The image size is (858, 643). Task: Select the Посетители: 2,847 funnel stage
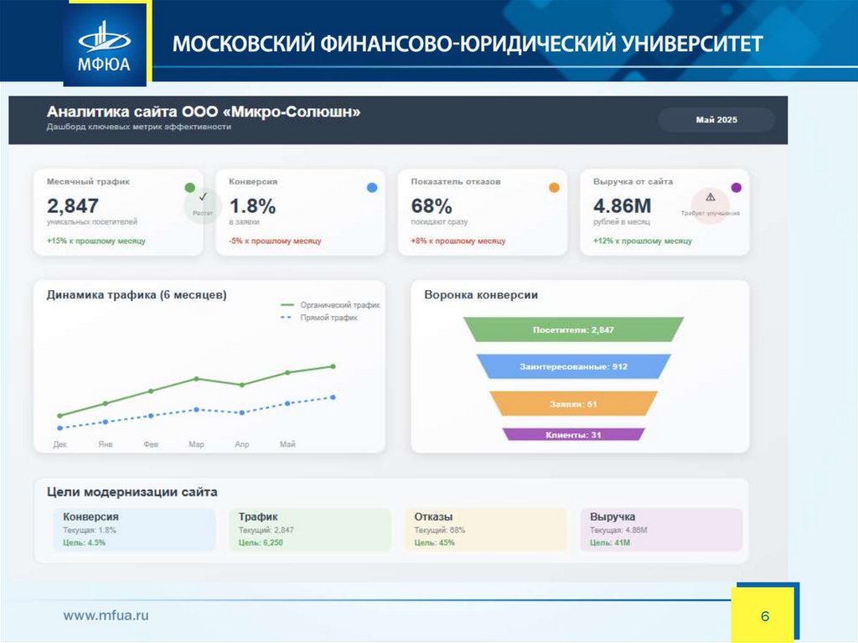[x=573, y=329]
